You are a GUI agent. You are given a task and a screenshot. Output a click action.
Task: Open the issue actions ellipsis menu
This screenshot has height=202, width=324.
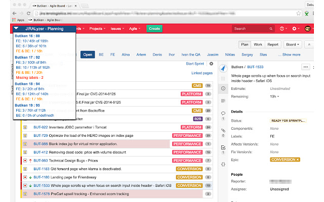click(306, 67)
